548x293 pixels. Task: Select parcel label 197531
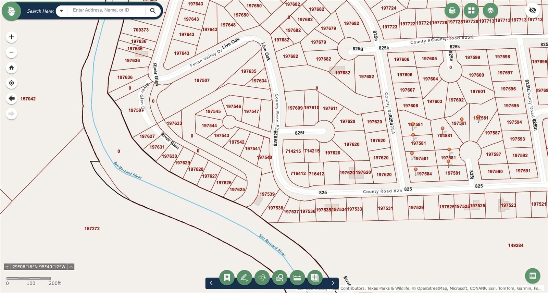click(x=385, y=208)
